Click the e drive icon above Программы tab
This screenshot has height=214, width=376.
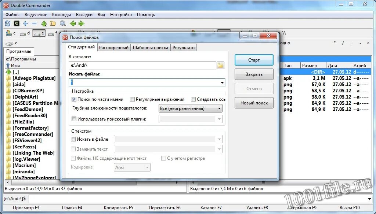[x=9, y=44]
